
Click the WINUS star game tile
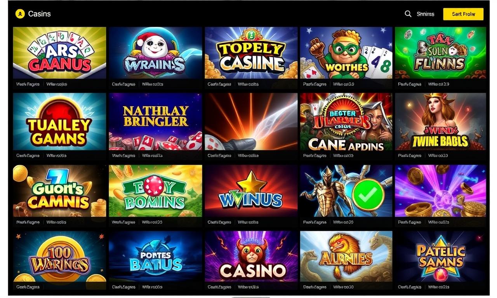tap(251, 191)
